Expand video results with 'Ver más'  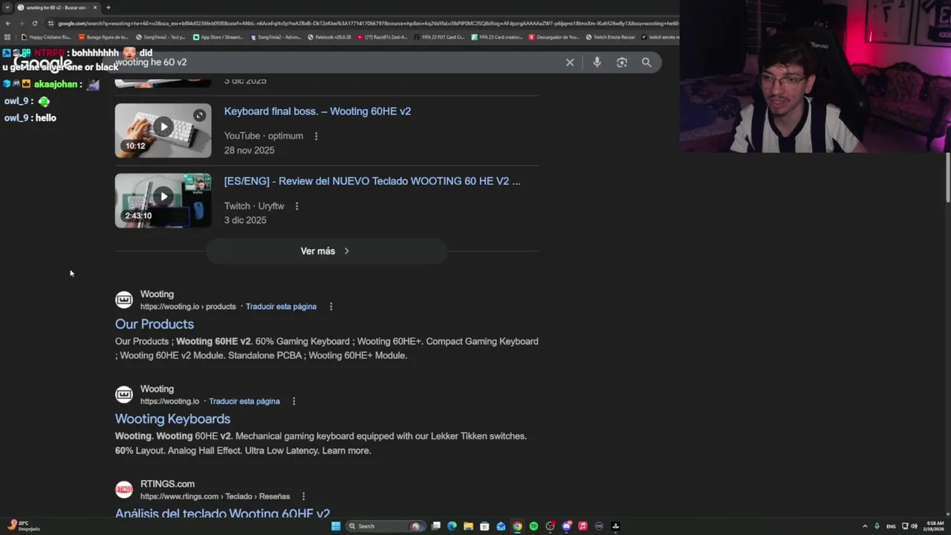click(326, 251)
